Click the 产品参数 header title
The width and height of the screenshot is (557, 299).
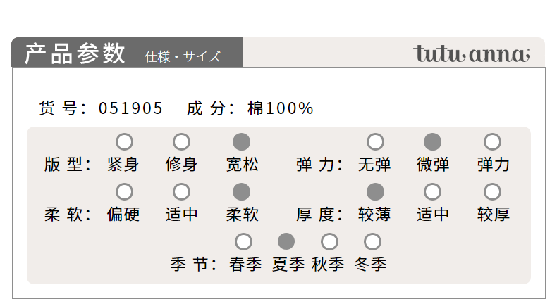pos(75,53)
